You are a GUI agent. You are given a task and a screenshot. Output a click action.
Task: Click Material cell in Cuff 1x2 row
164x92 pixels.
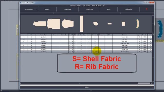pos(95,50)
